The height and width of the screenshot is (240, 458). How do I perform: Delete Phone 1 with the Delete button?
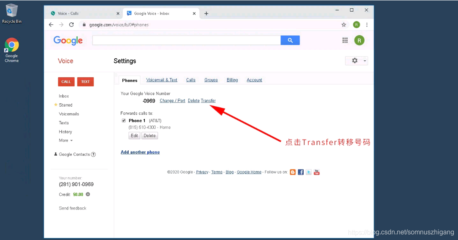tap(149, 135)
